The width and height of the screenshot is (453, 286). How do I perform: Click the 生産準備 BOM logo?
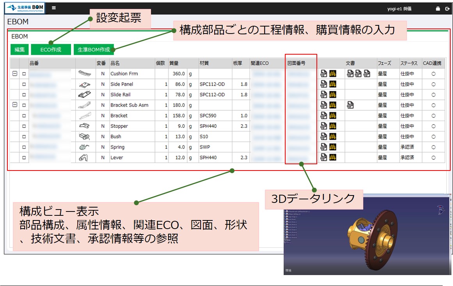tap(25, 8)
